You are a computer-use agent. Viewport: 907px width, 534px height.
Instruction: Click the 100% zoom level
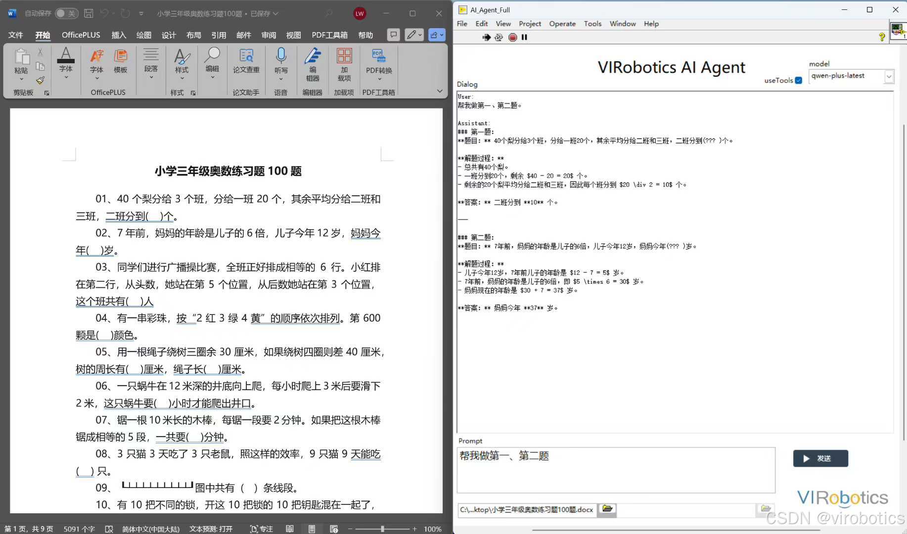click(433, 529)
